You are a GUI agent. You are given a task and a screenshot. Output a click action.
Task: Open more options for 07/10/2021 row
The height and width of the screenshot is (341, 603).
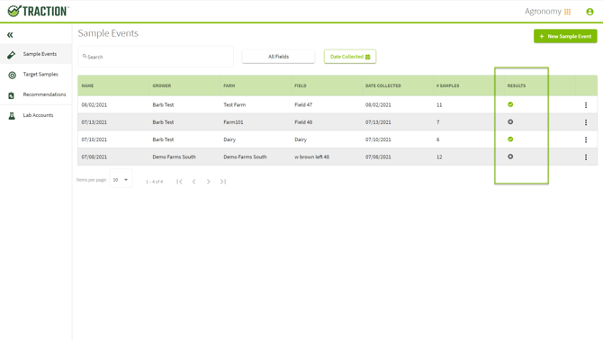(586, 139)
